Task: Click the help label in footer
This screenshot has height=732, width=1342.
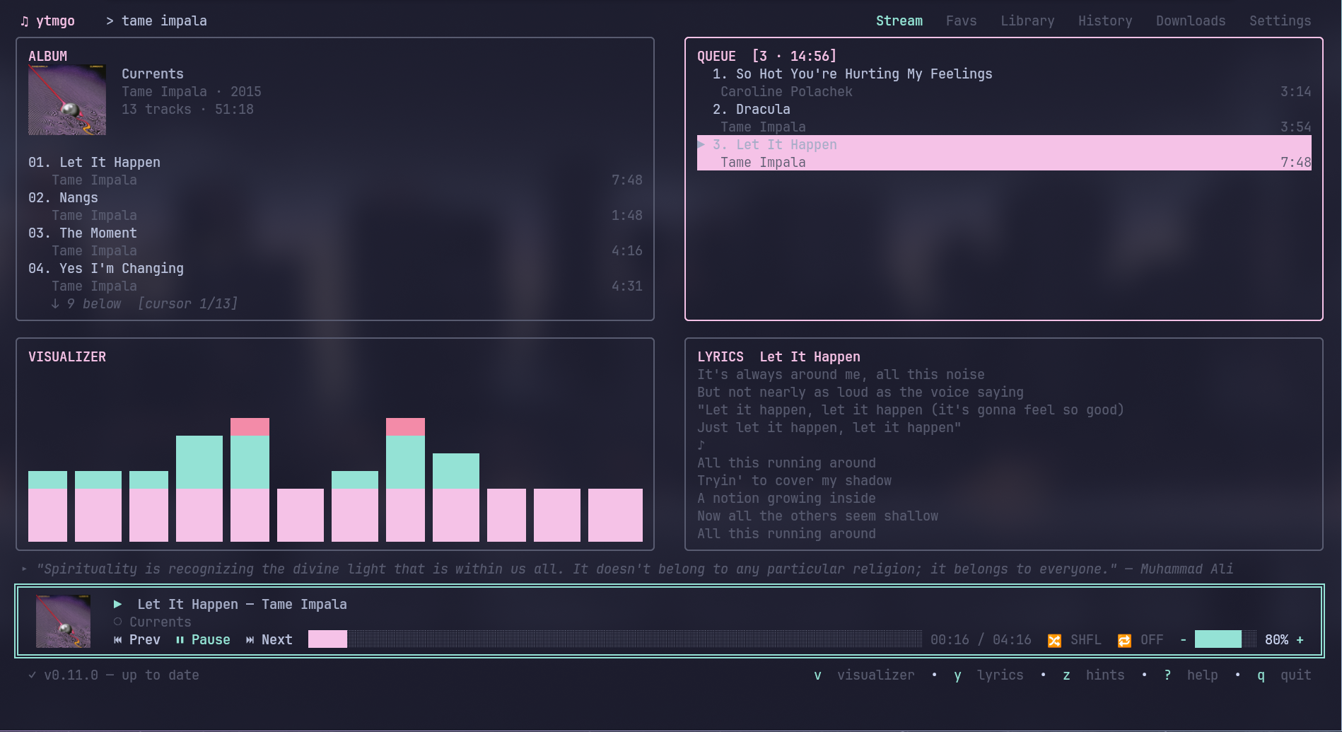Action: click(x=1203, y=675)
